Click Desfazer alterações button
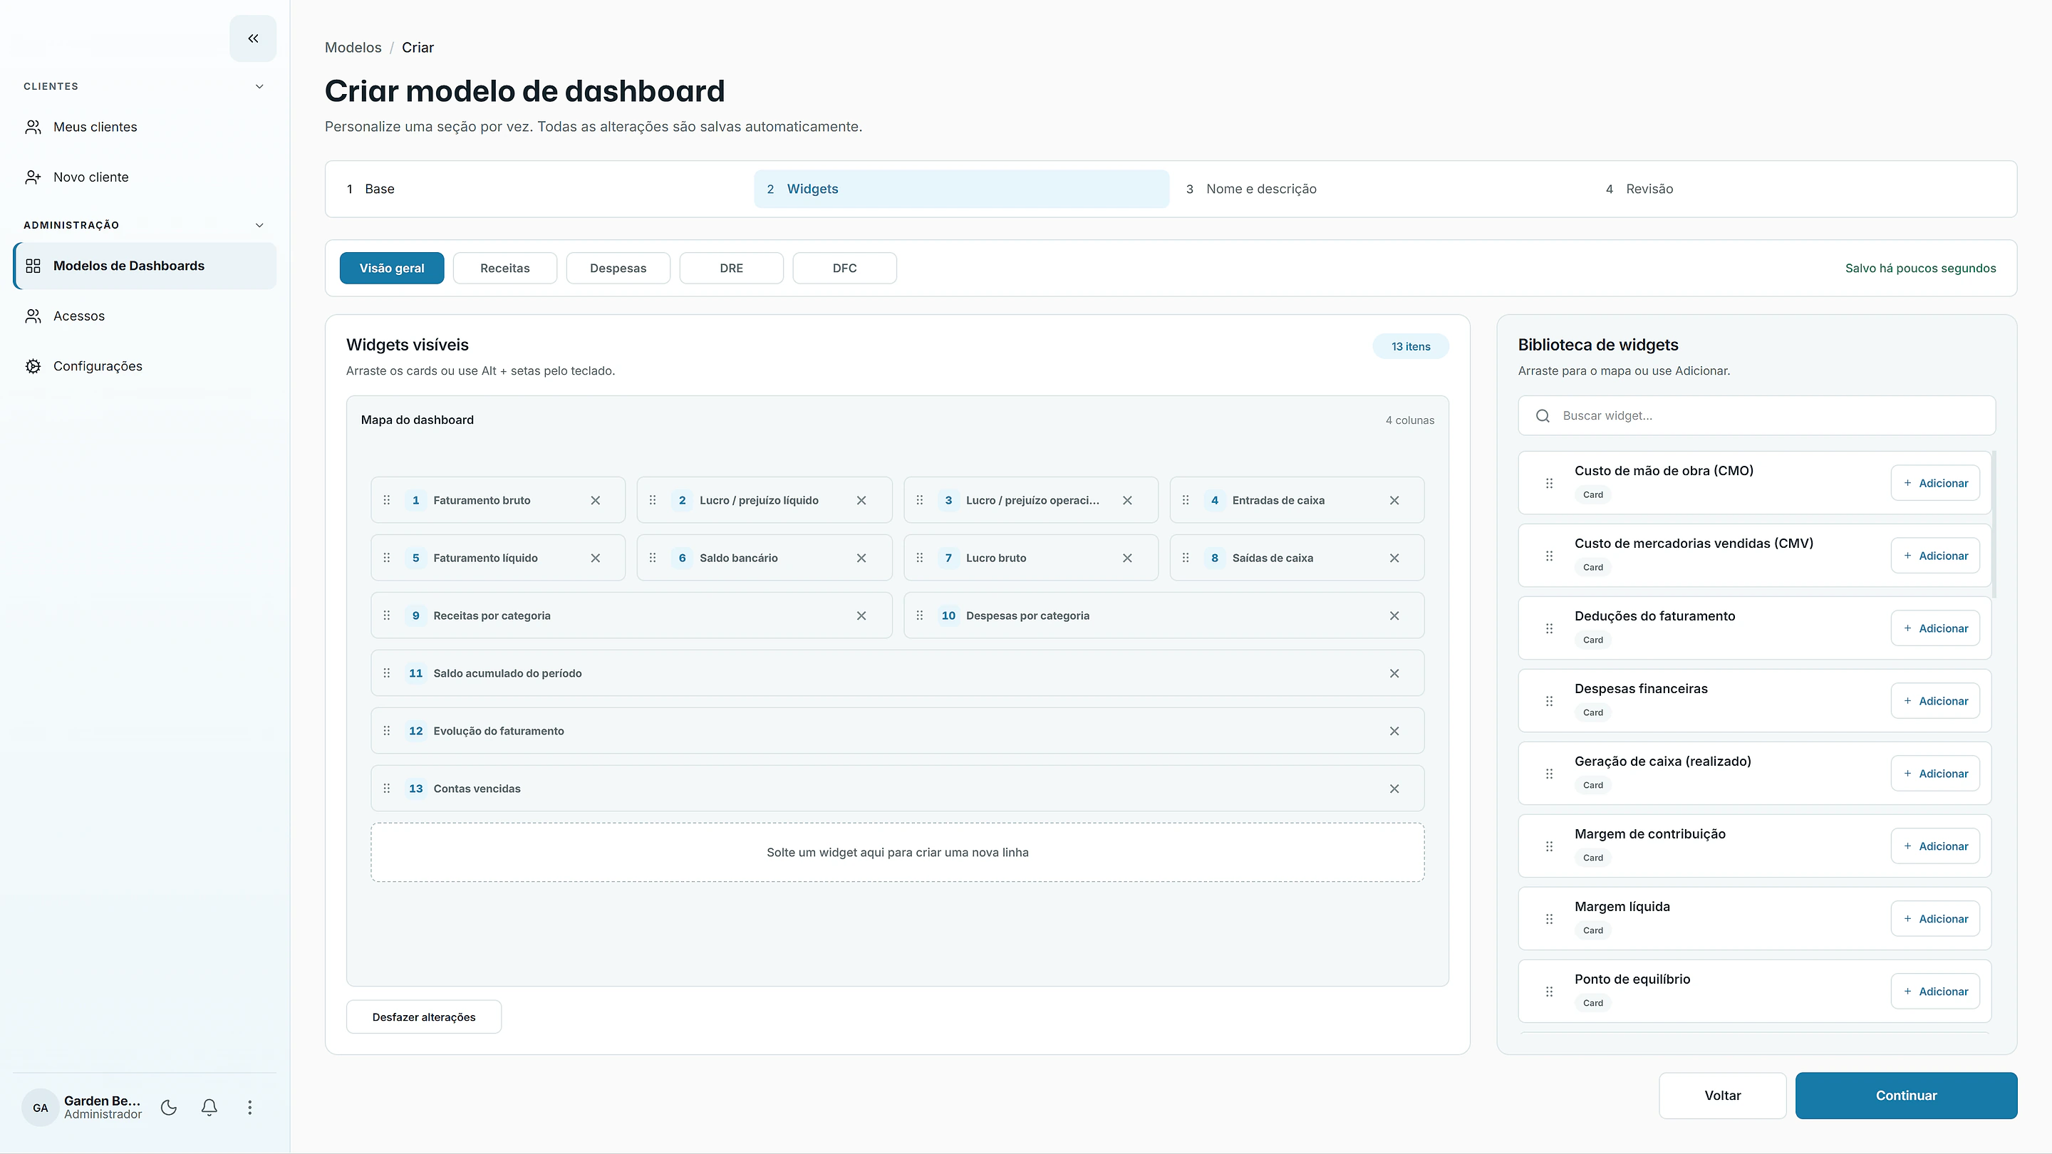2052x1154 pixels. (x=424, y=1017)
